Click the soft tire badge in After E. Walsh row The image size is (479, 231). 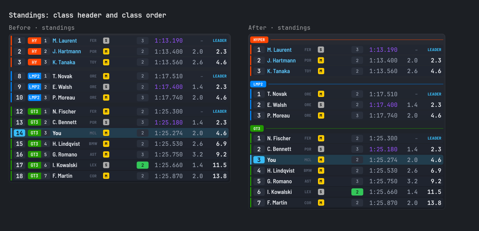(321, 105)
